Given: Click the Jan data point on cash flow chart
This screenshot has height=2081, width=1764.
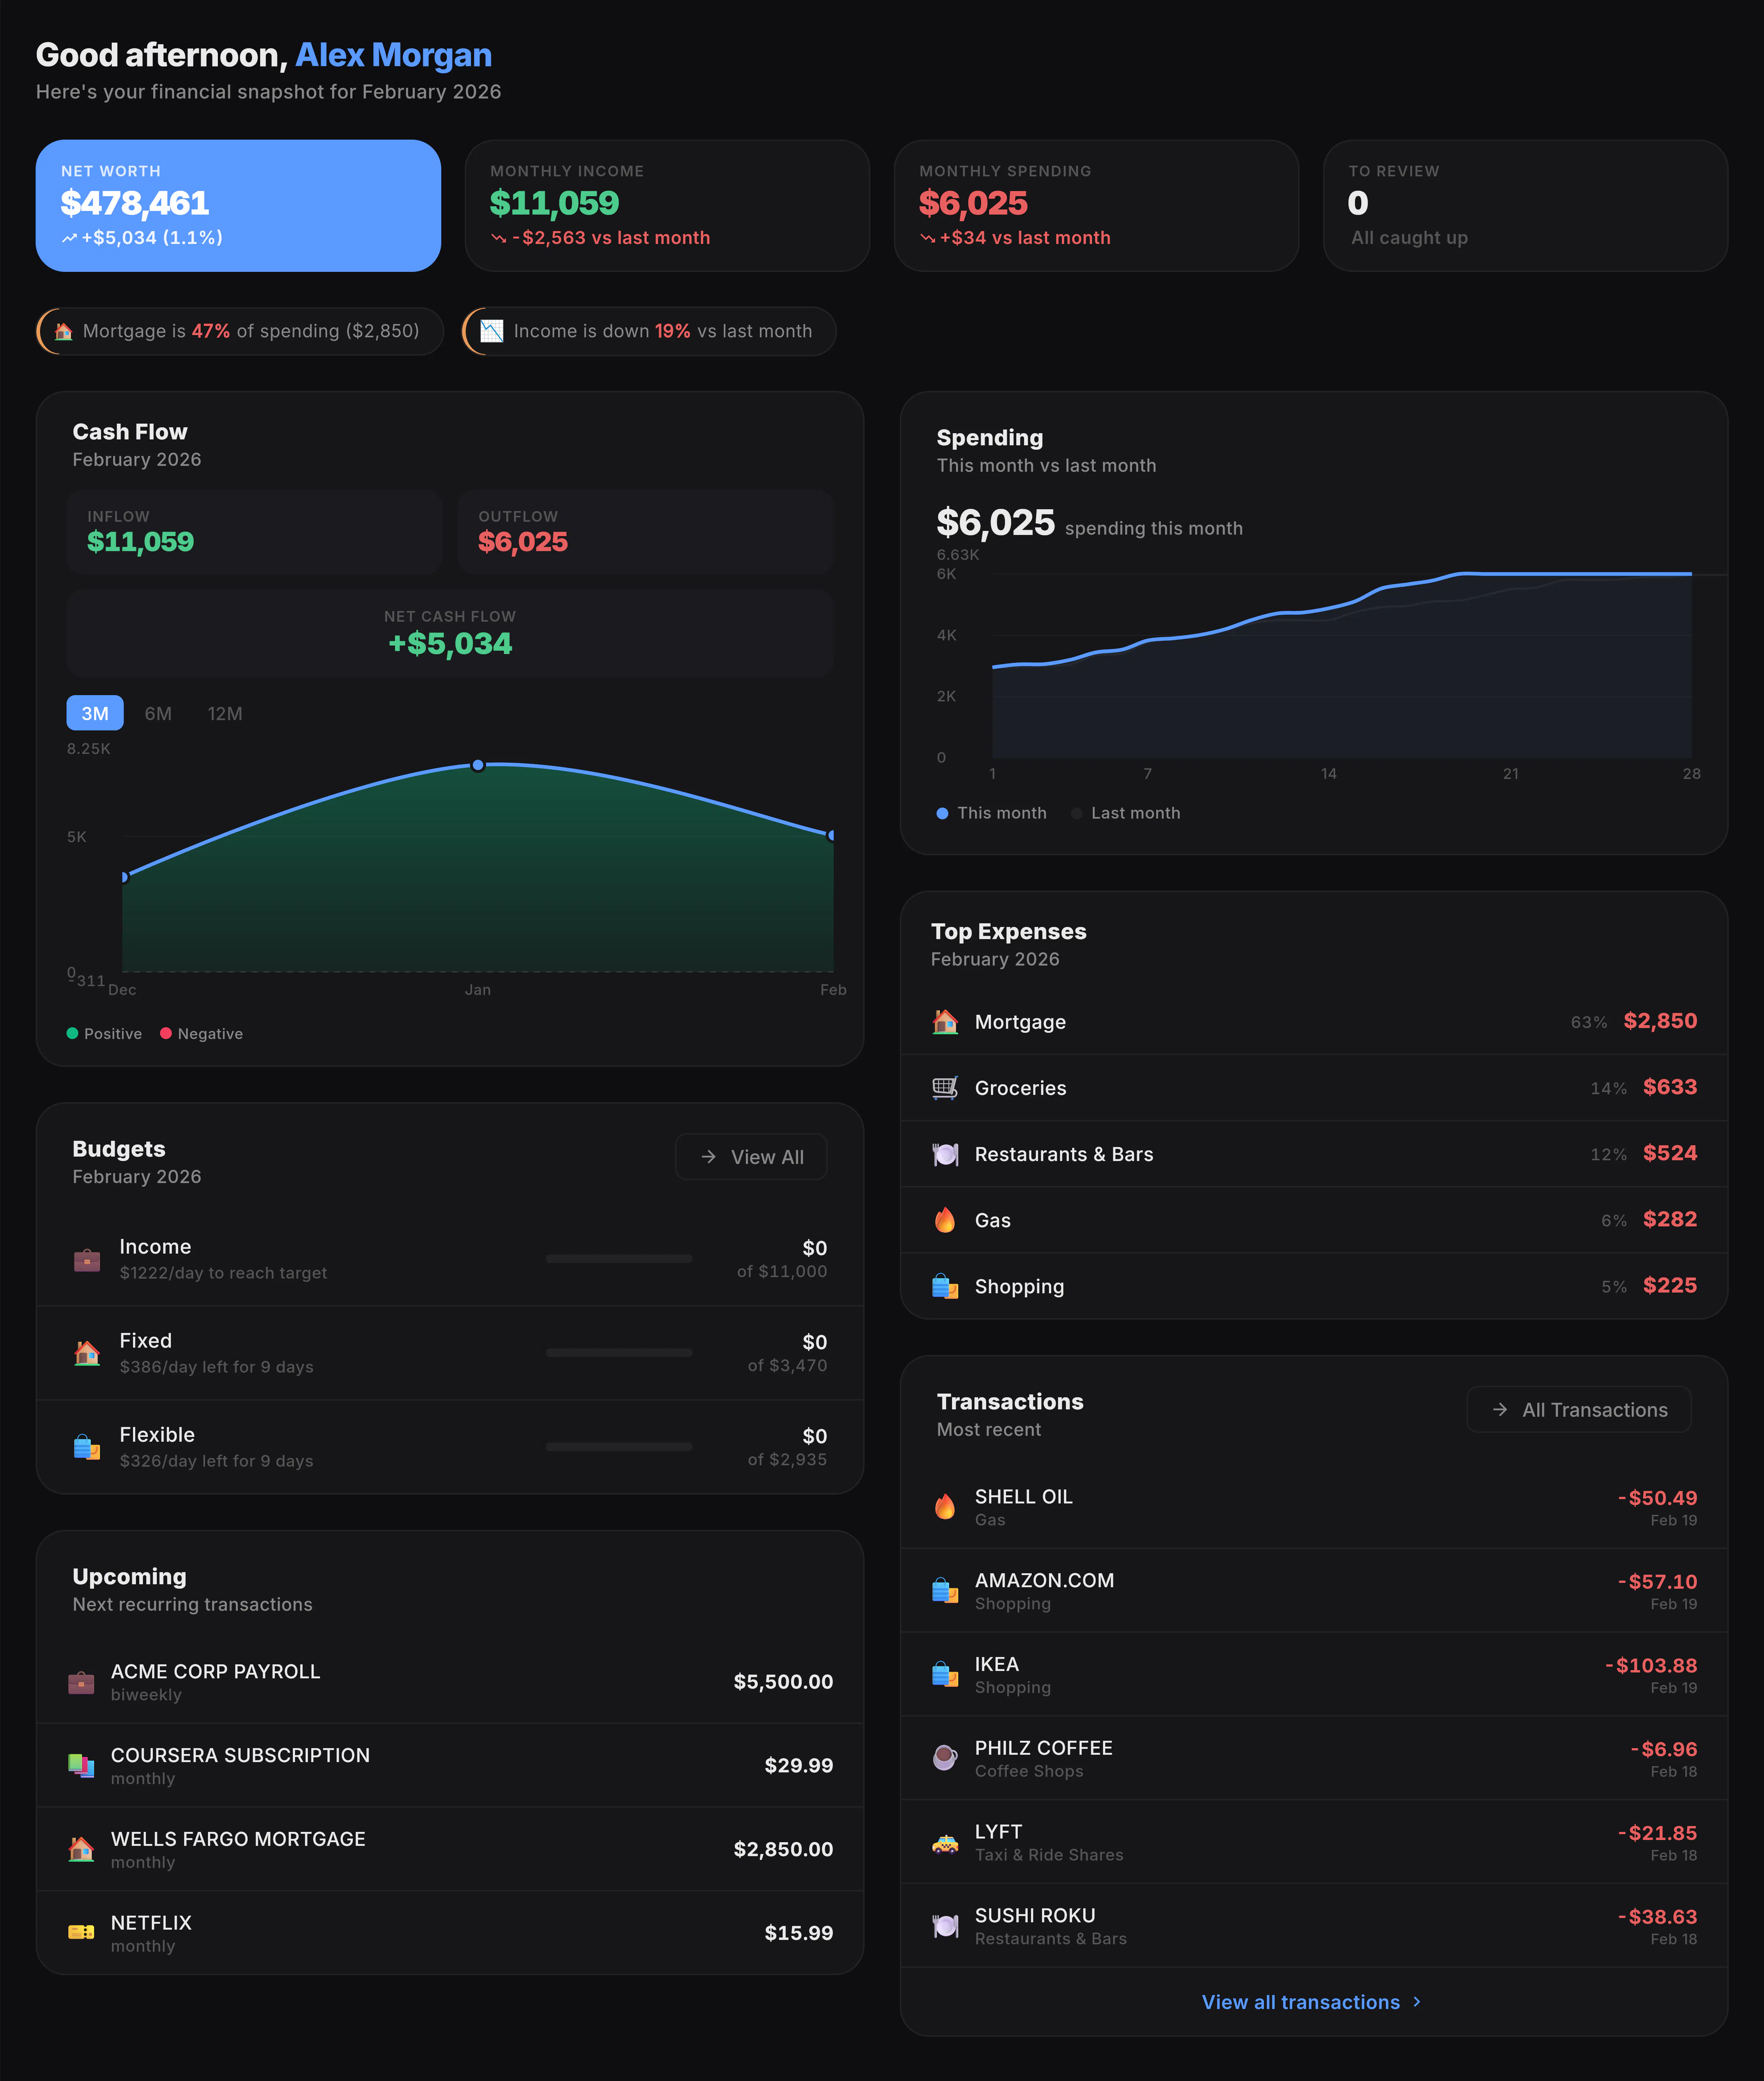Looking at the screenshot, I should tap(478, 765).
